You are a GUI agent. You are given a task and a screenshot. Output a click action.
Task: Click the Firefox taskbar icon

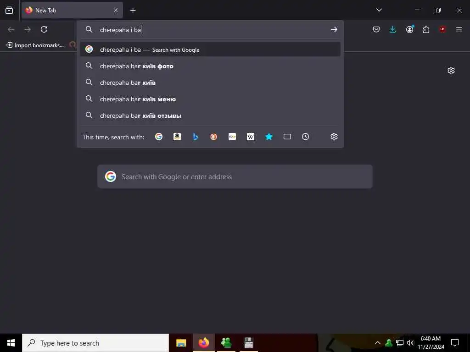click(x=204, y=343)
